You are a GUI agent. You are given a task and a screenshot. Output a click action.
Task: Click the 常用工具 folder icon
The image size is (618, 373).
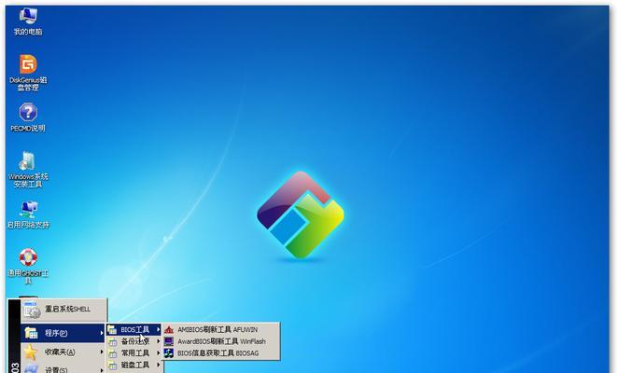pyautogui.click(x=112, y=353)
